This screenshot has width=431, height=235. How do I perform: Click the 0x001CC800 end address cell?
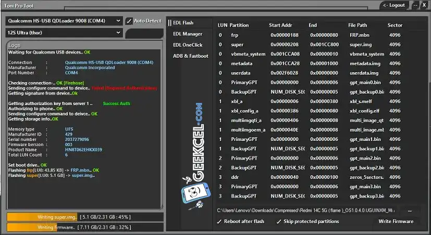[x=324, y=44]
